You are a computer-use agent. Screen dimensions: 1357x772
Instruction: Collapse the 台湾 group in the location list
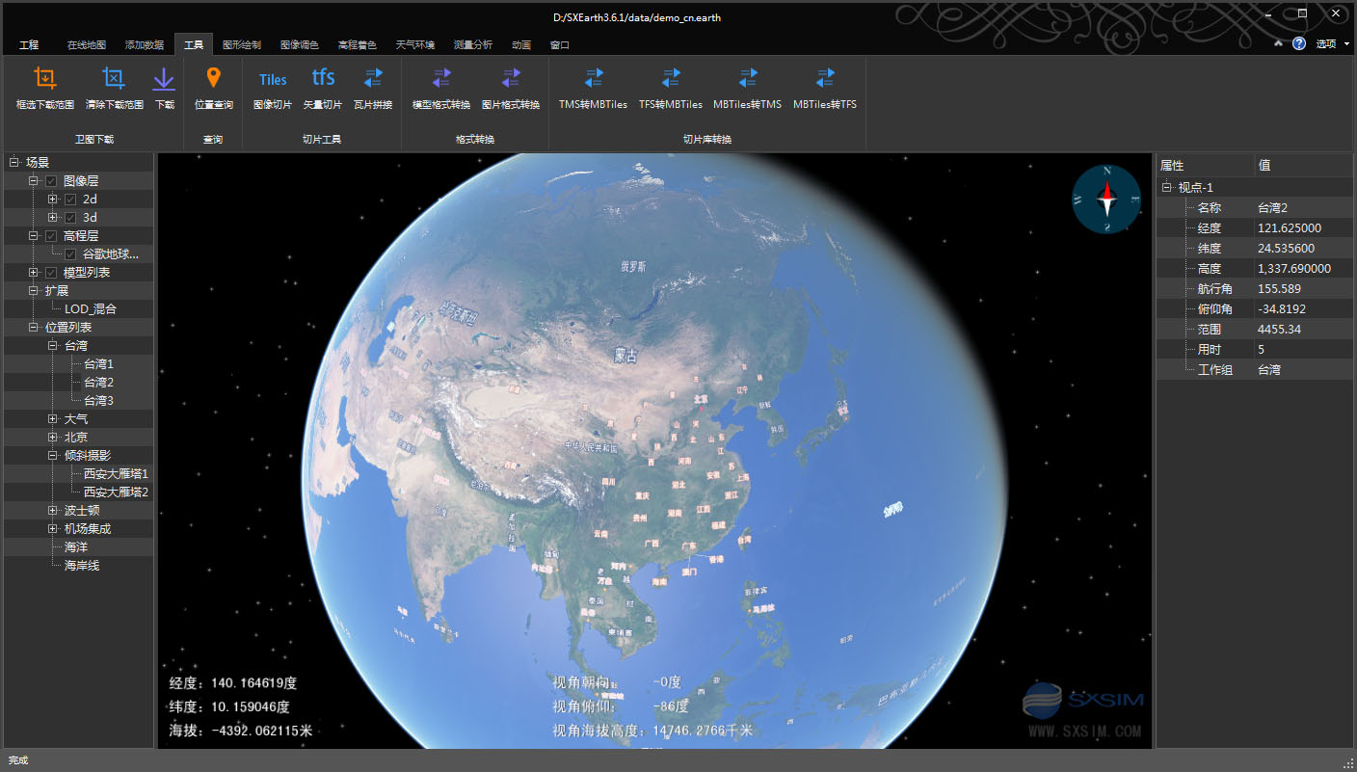(x=53, y=345)
